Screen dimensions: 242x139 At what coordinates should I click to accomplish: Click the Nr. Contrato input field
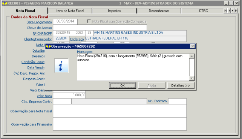click(x=177, y=101)
